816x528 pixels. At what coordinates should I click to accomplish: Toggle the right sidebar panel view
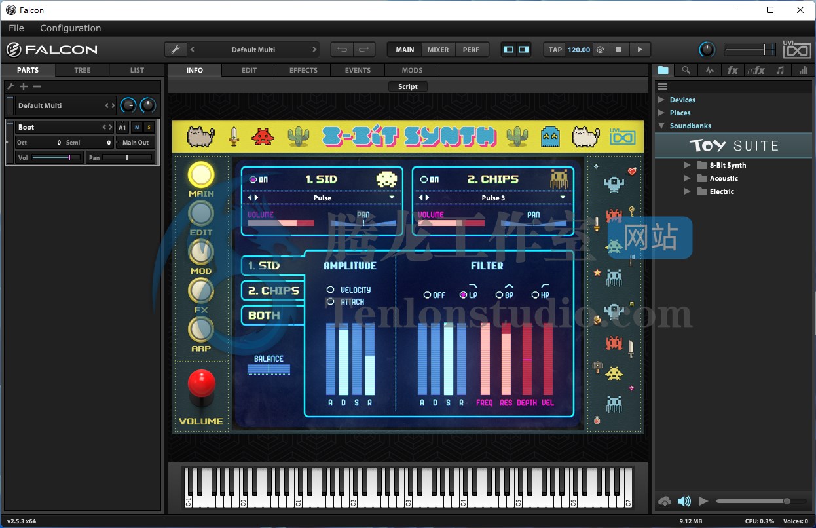523,50
